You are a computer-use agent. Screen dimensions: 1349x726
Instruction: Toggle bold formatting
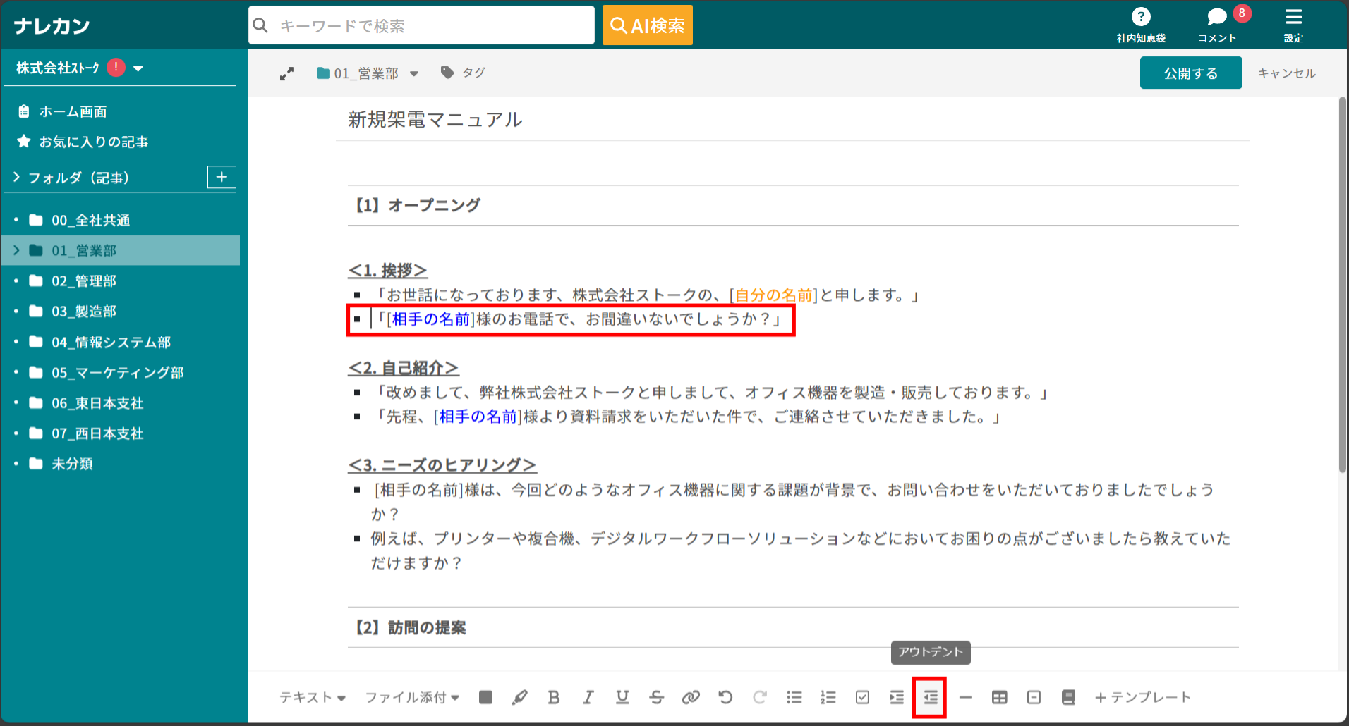coord(553,697)
